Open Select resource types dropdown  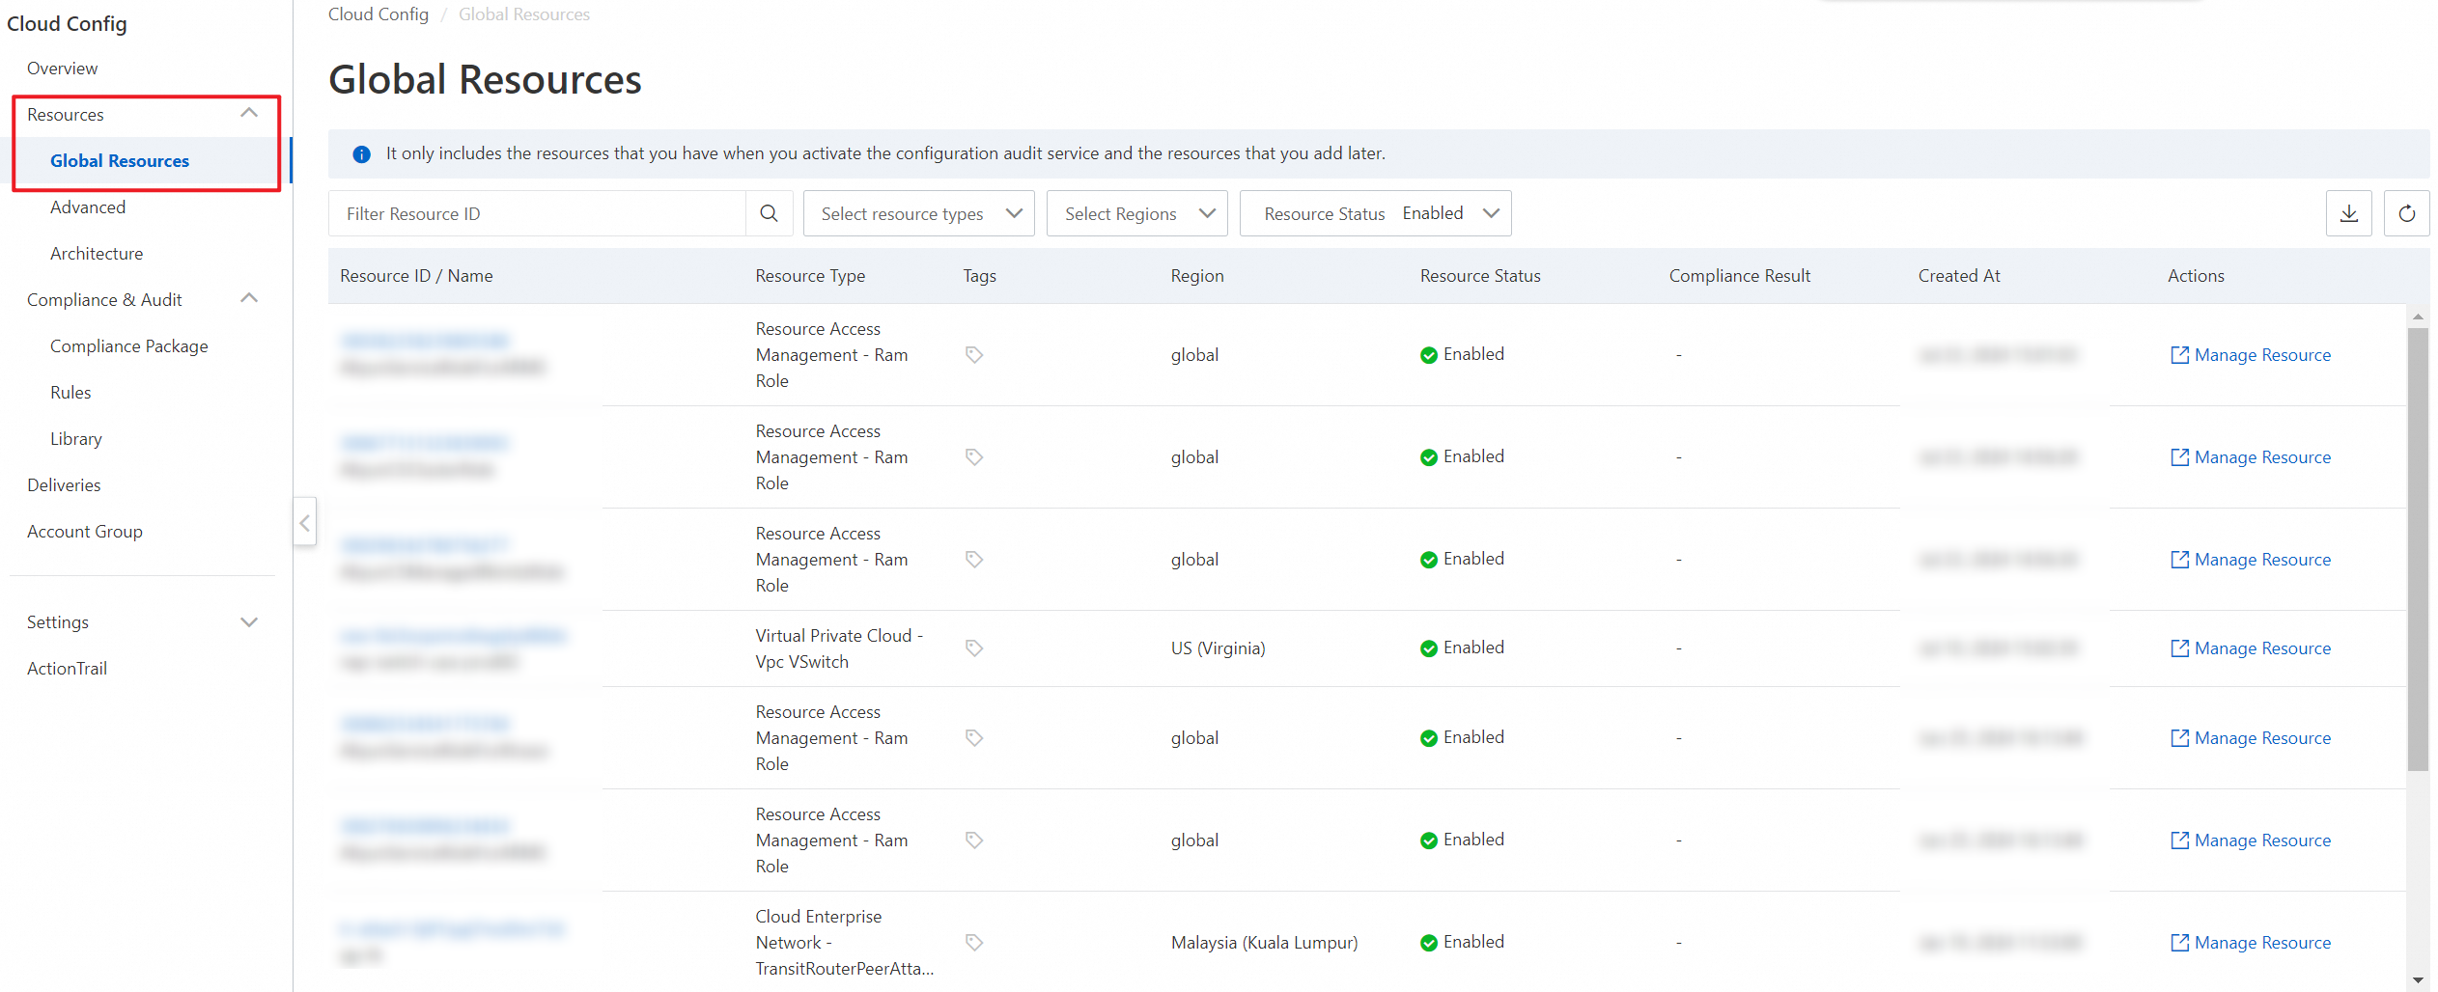(918, 213)
